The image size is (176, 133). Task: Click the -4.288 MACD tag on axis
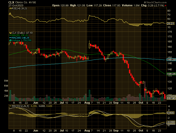coord(171,122)
